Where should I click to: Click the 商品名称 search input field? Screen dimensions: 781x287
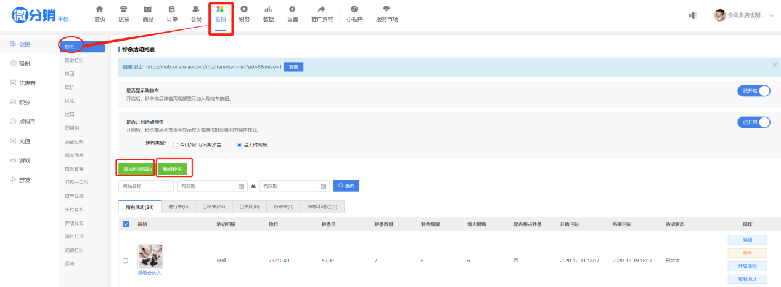(x=145, y=186)
